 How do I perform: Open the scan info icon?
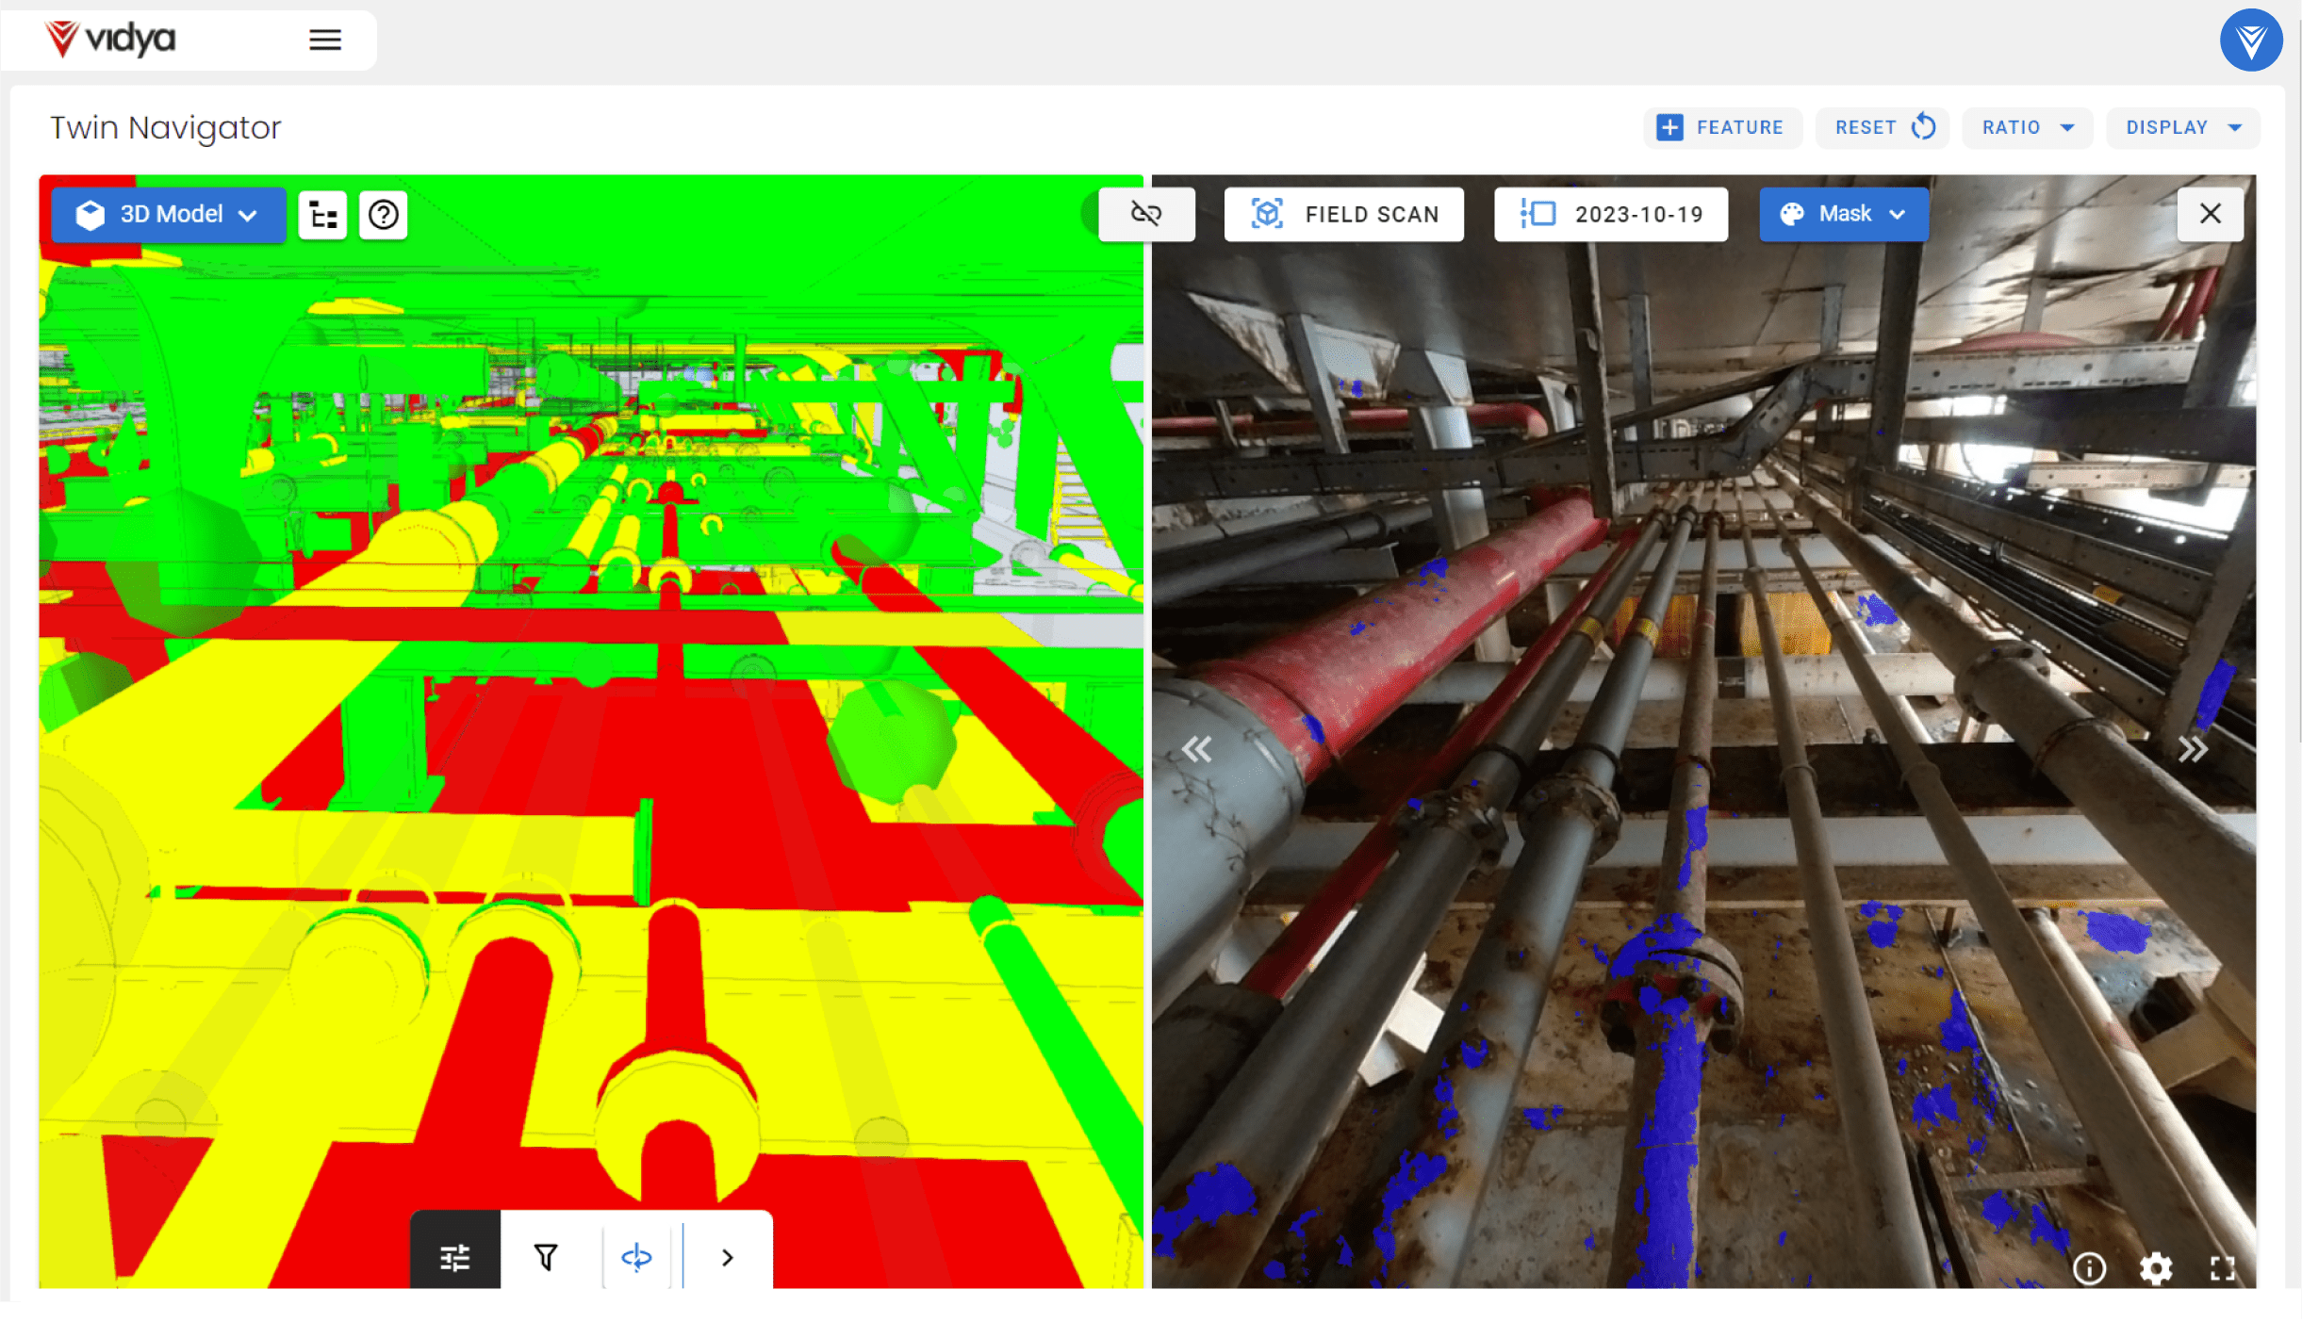[x=2089, y=1268]
